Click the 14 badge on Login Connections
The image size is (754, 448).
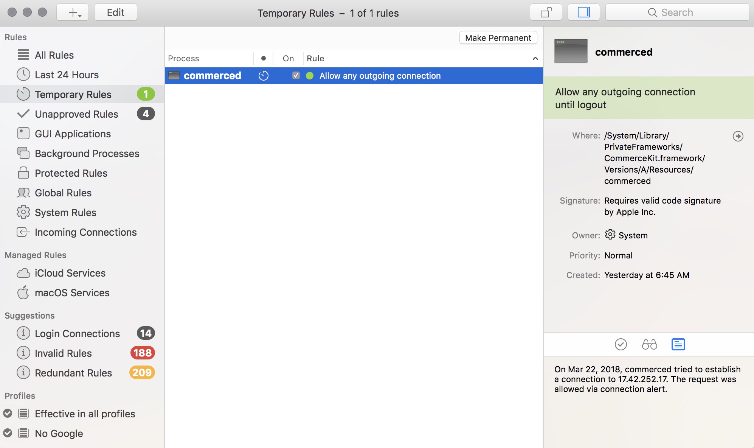point(146,333)
